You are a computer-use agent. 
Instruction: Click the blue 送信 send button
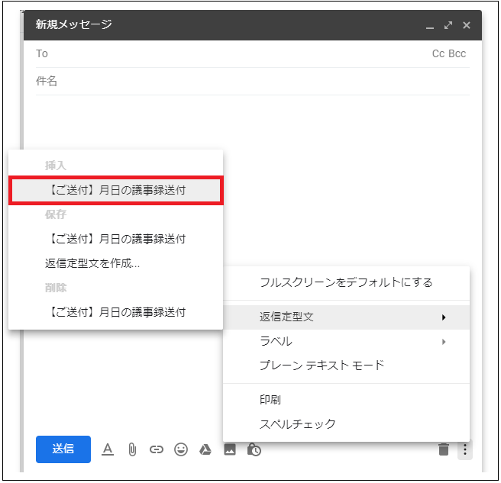pos(63,449)
